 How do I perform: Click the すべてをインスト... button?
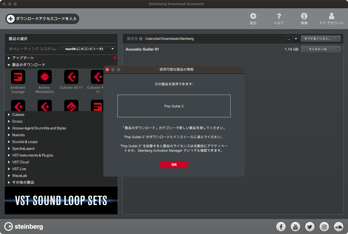point(318,39)
